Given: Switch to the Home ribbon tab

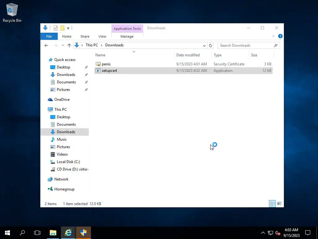Looking at the screenshot, I should click(67, 36).
